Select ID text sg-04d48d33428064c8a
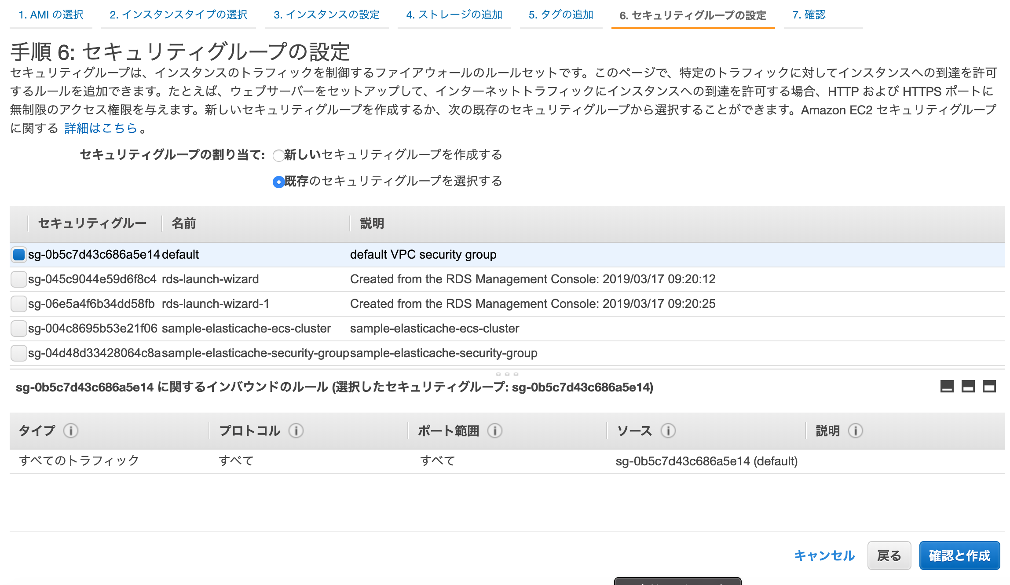 pos(95,353)
